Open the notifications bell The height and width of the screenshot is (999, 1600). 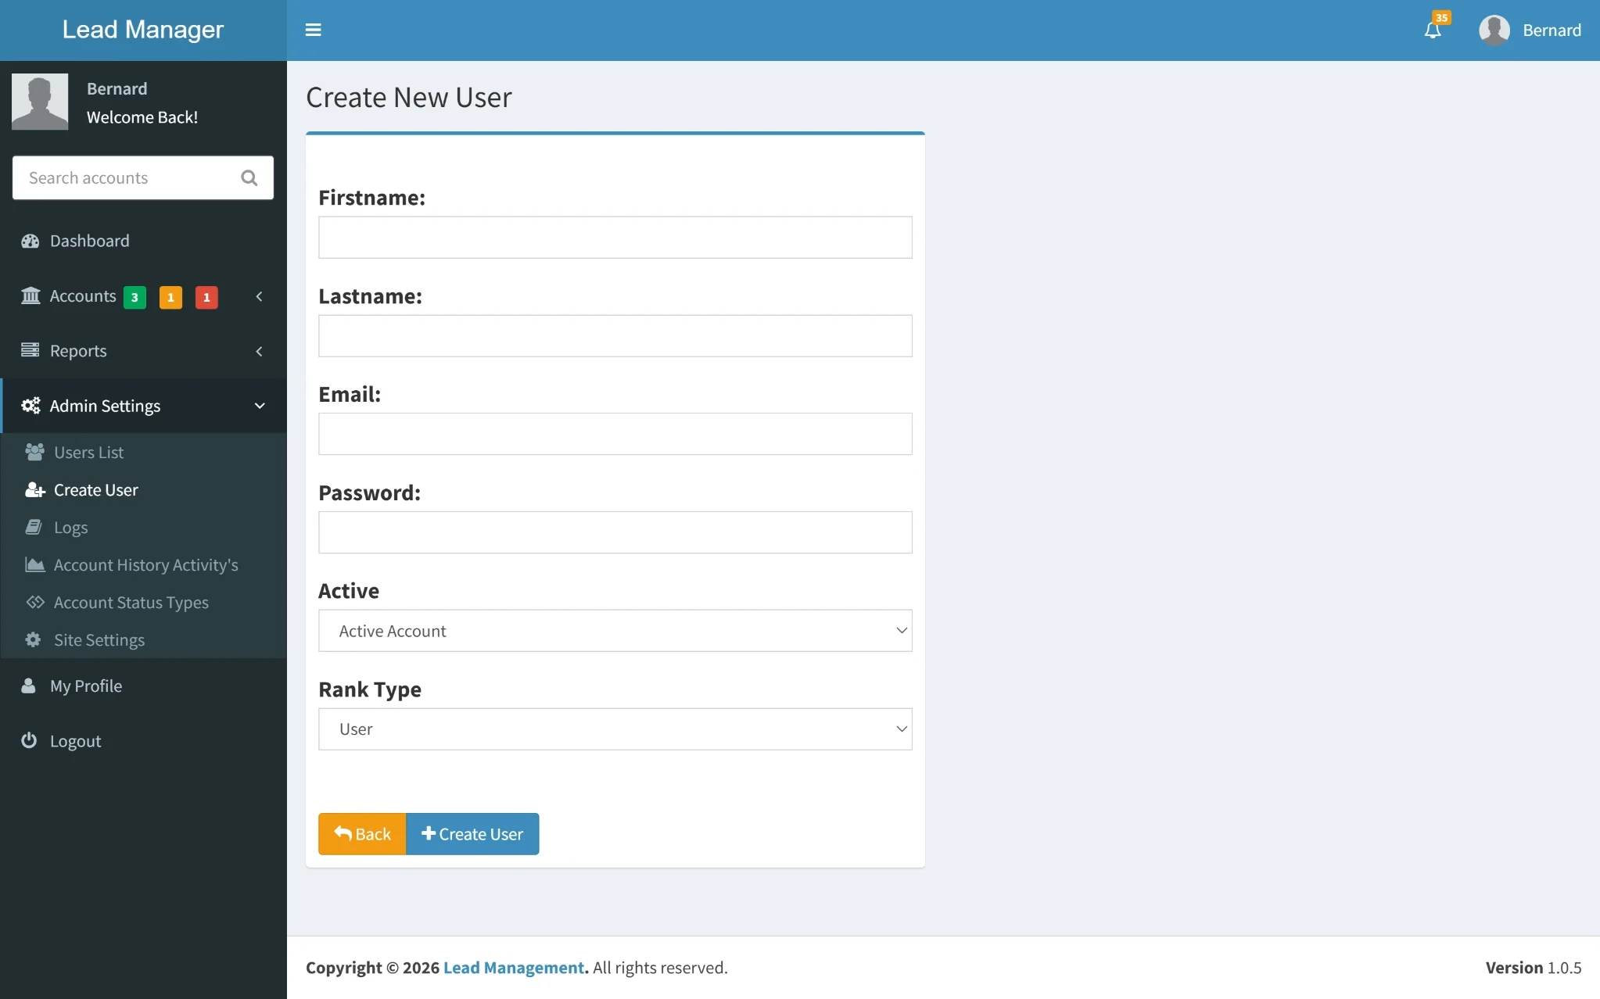(1432, 31)
